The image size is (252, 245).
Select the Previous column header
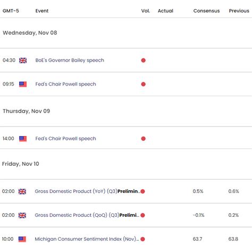coord(239,11)
